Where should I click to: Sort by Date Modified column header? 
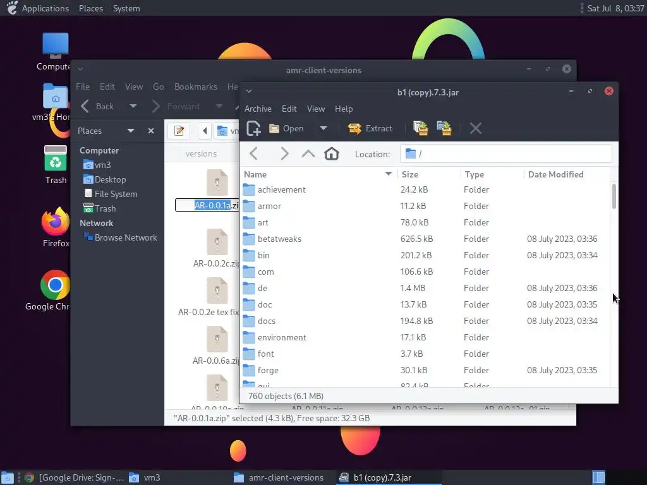tap(566, 174)
